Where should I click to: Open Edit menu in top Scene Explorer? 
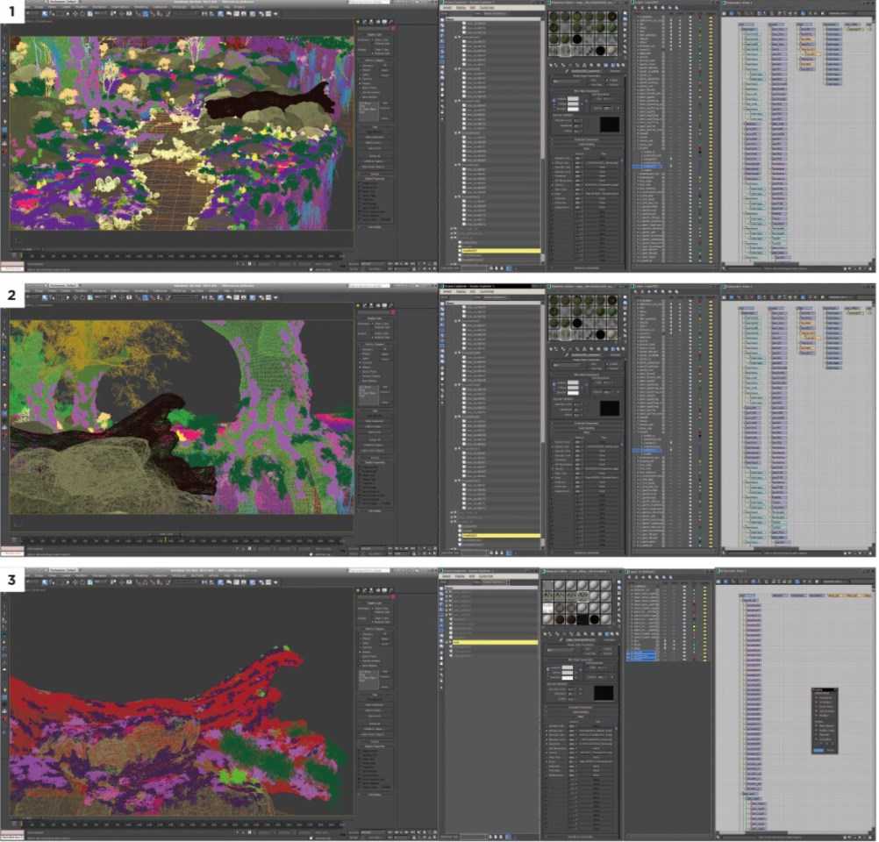(x=473, y=8)
